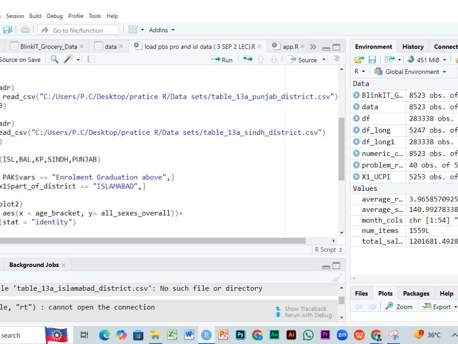Click the Save all documents icon
Screen dimensions: 458x344
point(7,29)
